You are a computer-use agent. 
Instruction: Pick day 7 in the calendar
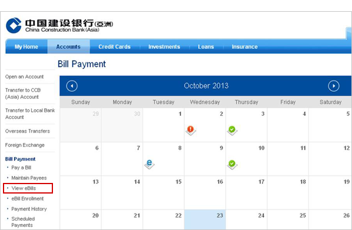122,159
